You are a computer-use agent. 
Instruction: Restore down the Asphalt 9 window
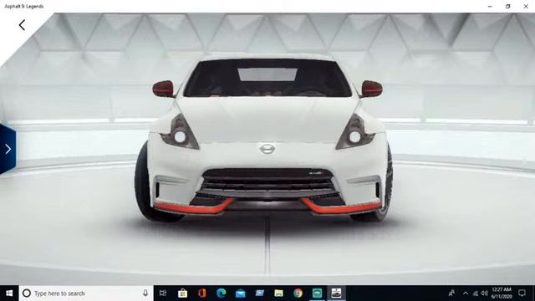coord(507,6)
